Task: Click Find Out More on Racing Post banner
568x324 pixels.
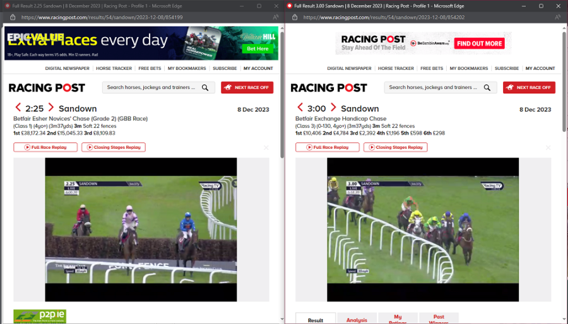Action: pyautogui.click(x=479, y=43)
